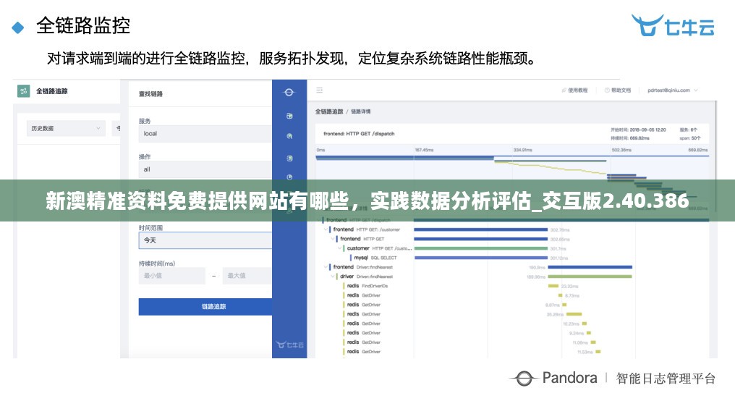Click the first icon in the blue sidebar
Viewport: 735px width, 401px height.
289,115
